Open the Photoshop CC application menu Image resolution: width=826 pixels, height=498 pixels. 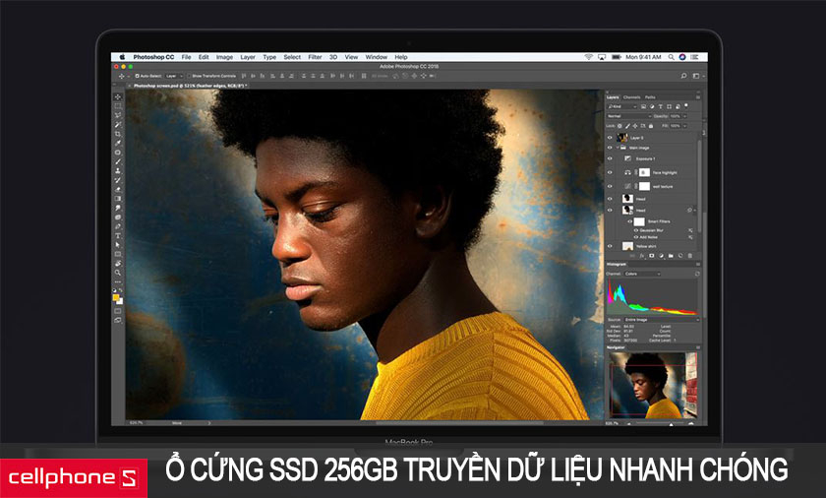click(x=153, y=57)
